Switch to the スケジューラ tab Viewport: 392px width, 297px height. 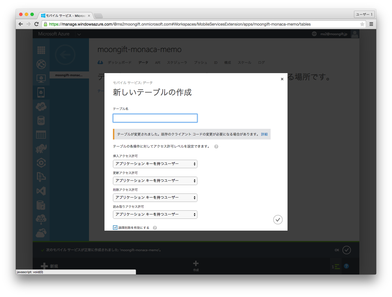(177, 63)
